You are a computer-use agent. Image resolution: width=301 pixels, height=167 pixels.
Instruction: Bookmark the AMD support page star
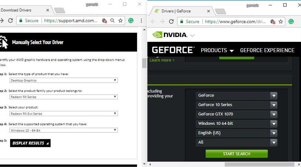(120, 21)
